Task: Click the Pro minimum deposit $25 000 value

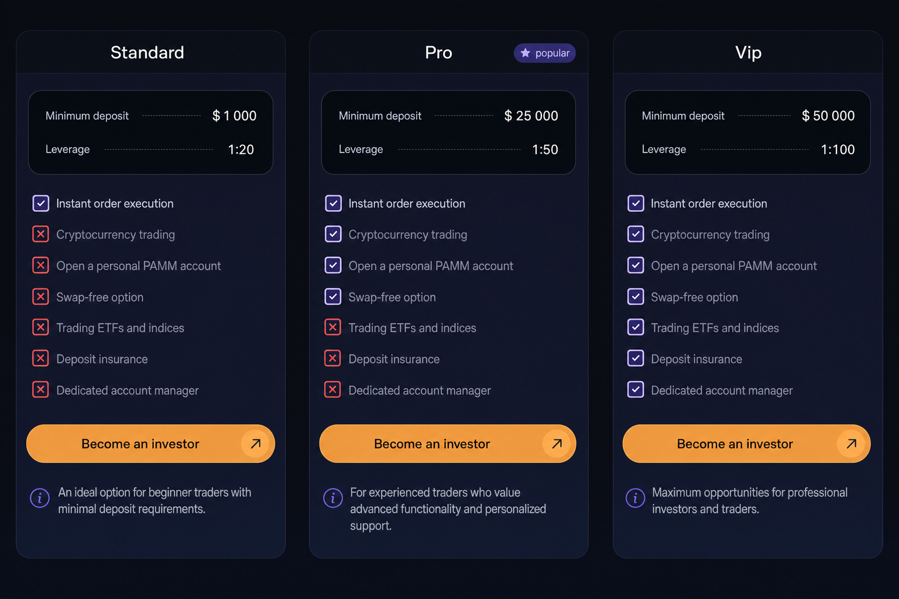Action: click(x=531, y=116)
